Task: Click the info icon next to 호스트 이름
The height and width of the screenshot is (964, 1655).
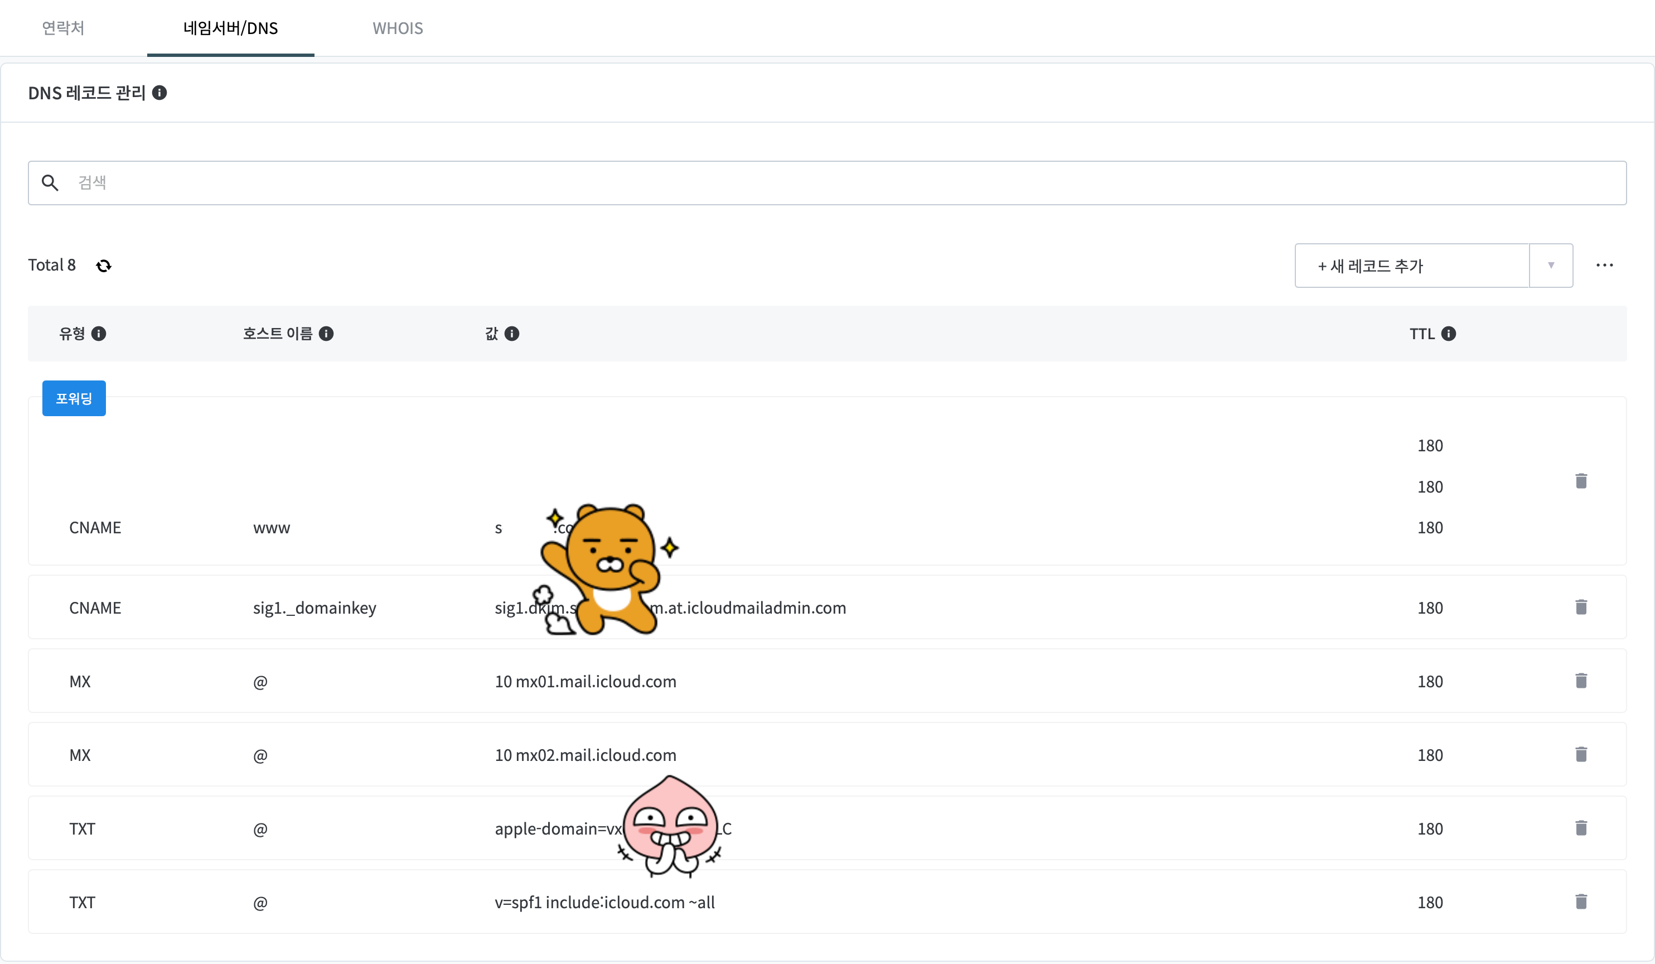Action: (326, 334)
